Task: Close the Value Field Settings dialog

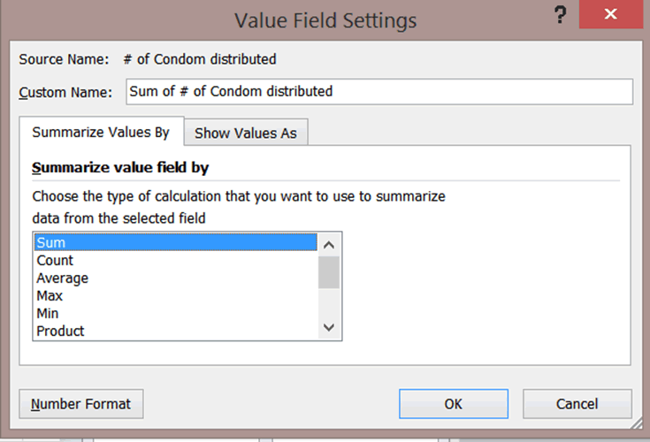Action: (610, 14)
